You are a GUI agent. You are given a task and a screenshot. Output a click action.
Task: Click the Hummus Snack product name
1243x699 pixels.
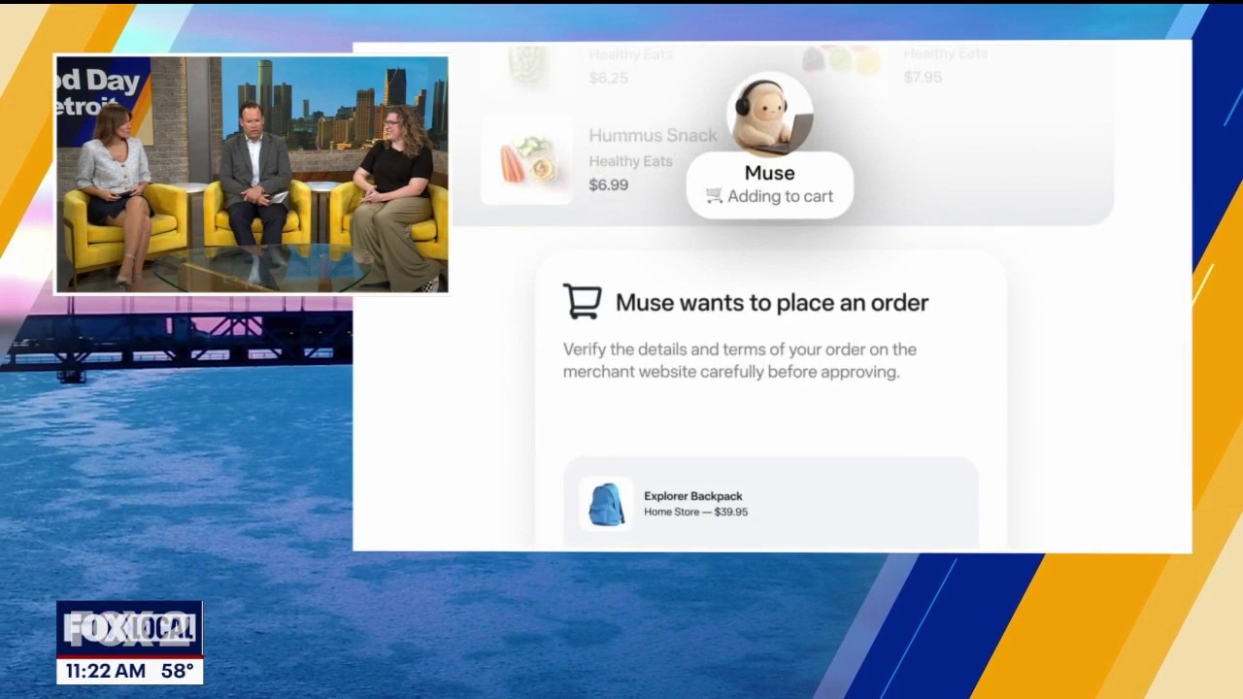pyautogui.click(x=653, y=136)
